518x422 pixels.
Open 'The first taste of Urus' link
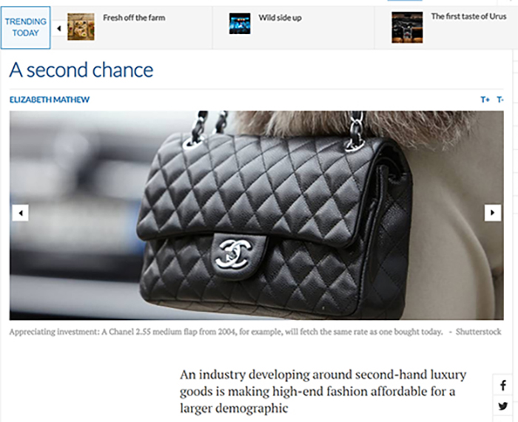[468, 16]
